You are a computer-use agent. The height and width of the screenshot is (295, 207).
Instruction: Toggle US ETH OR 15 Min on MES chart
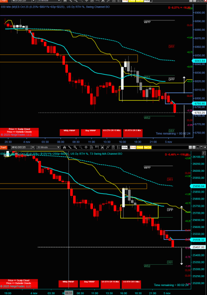coord(112,133)
